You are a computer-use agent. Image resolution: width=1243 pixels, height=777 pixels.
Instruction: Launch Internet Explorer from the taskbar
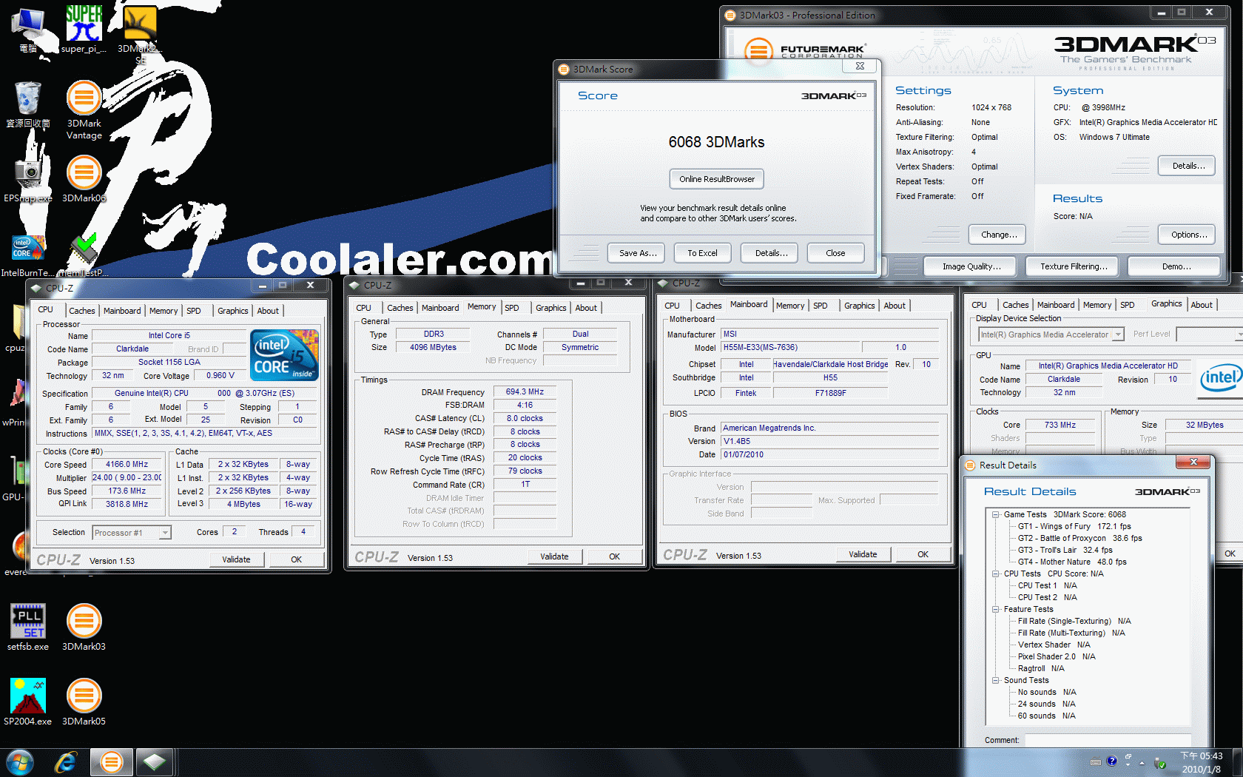[67, 762]
